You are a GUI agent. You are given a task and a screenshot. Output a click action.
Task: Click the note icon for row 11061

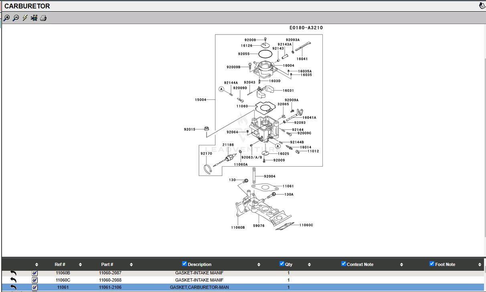pos(35,287)
